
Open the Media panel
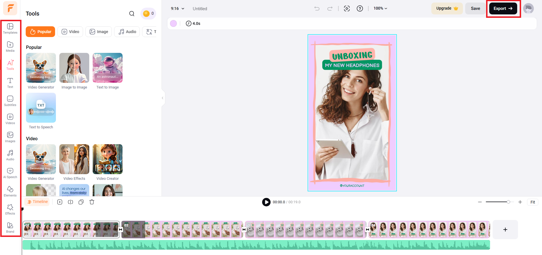(x=10, y=46)
